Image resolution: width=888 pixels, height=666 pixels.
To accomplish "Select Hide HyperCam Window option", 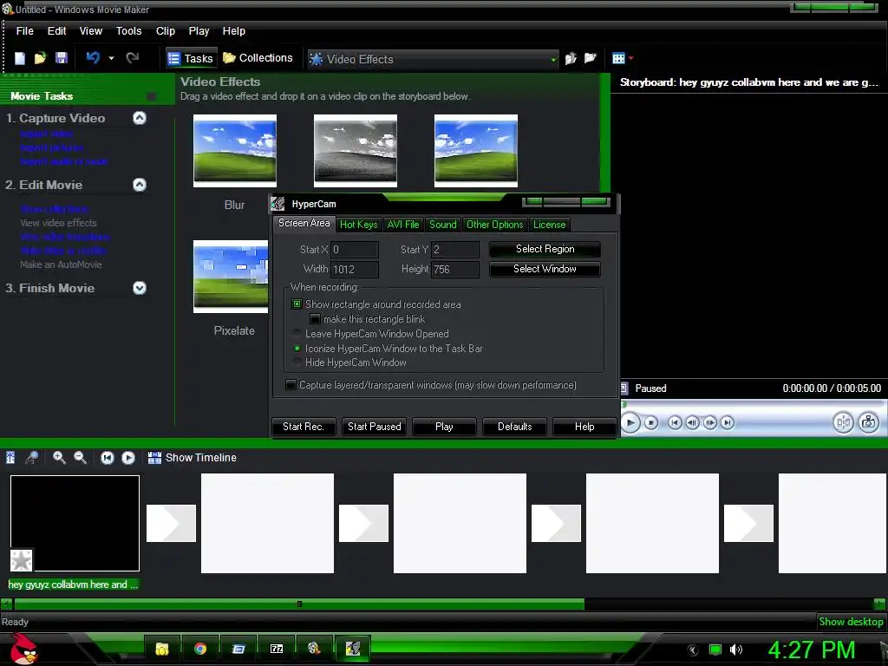I will pyautogui.click(x=297, y=362).
